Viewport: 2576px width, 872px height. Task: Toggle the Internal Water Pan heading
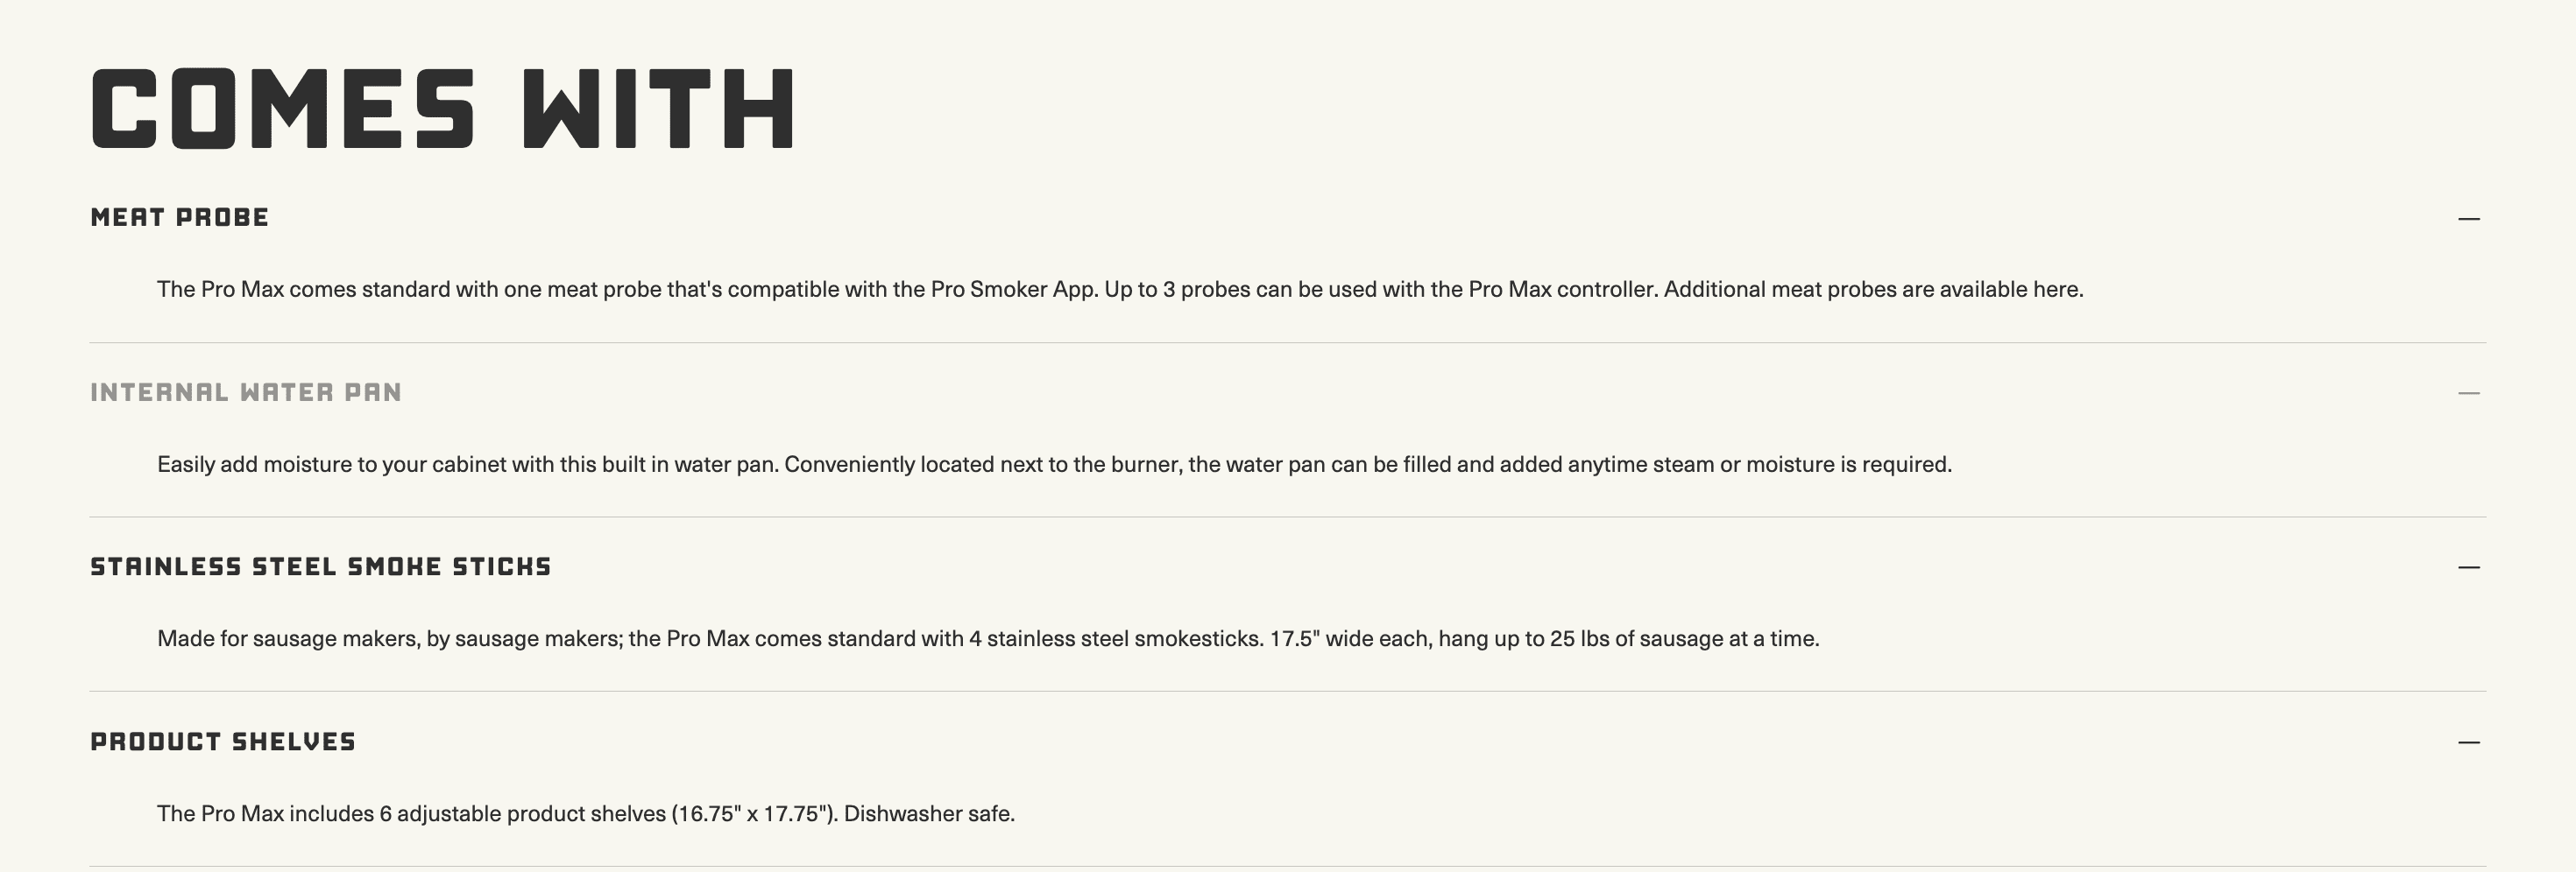click(246, 392)
